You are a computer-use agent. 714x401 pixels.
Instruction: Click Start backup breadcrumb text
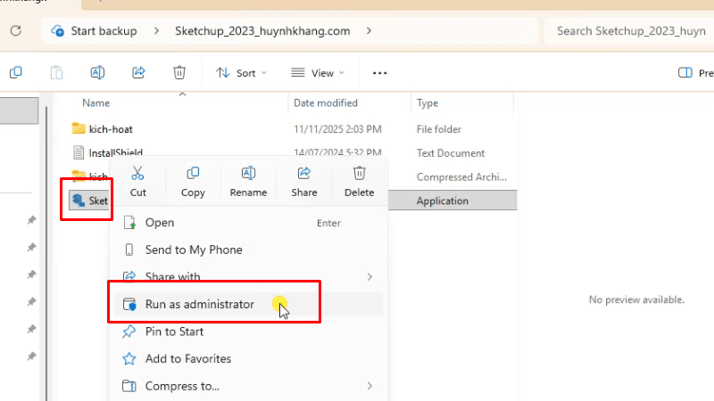coord(104,31)
